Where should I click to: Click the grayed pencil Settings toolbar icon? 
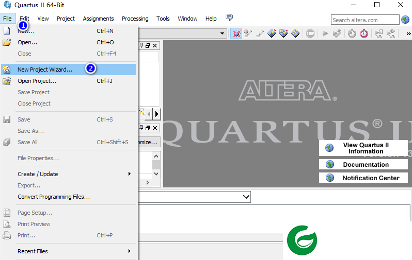pyautogui.click(x=260, y=33)
